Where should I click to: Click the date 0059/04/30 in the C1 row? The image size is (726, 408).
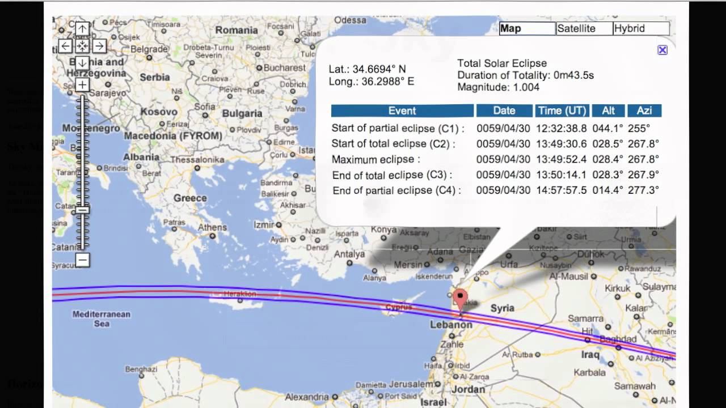(x=503, y=129)
